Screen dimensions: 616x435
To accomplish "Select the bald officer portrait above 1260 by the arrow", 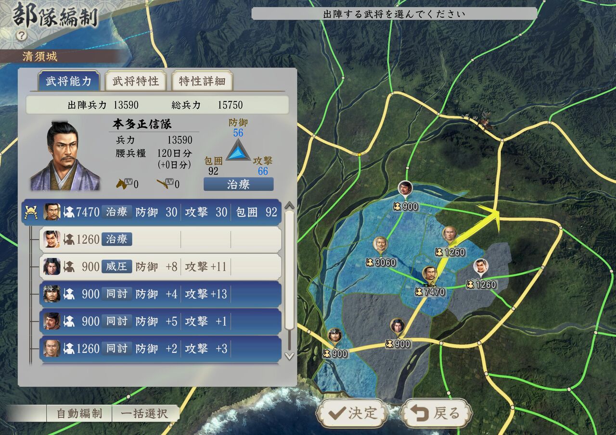I will 449,235.
